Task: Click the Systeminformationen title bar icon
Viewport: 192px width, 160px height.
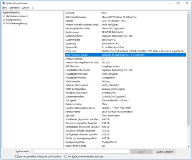Action: click(4, 3)
